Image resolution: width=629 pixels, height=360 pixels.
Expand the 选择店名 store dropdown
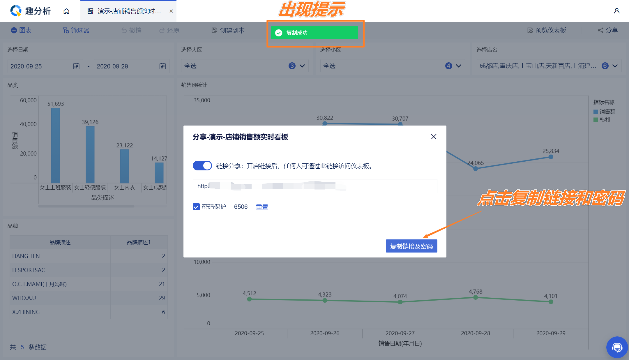[615, 66]
